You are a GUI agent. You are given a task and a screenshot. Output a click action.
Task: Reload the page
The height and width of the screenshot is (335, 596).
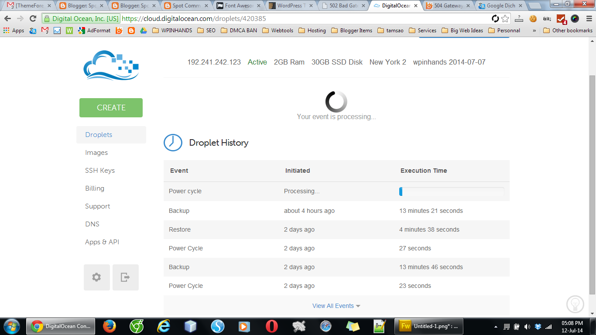point(33,19)
